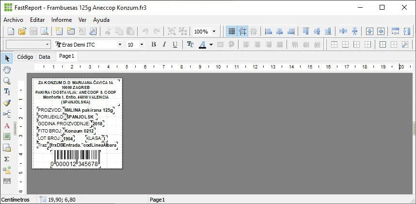This screenshot has height=204, width=416.
Task: Open the Ayuda menu
Action: [x=101, y=20]
